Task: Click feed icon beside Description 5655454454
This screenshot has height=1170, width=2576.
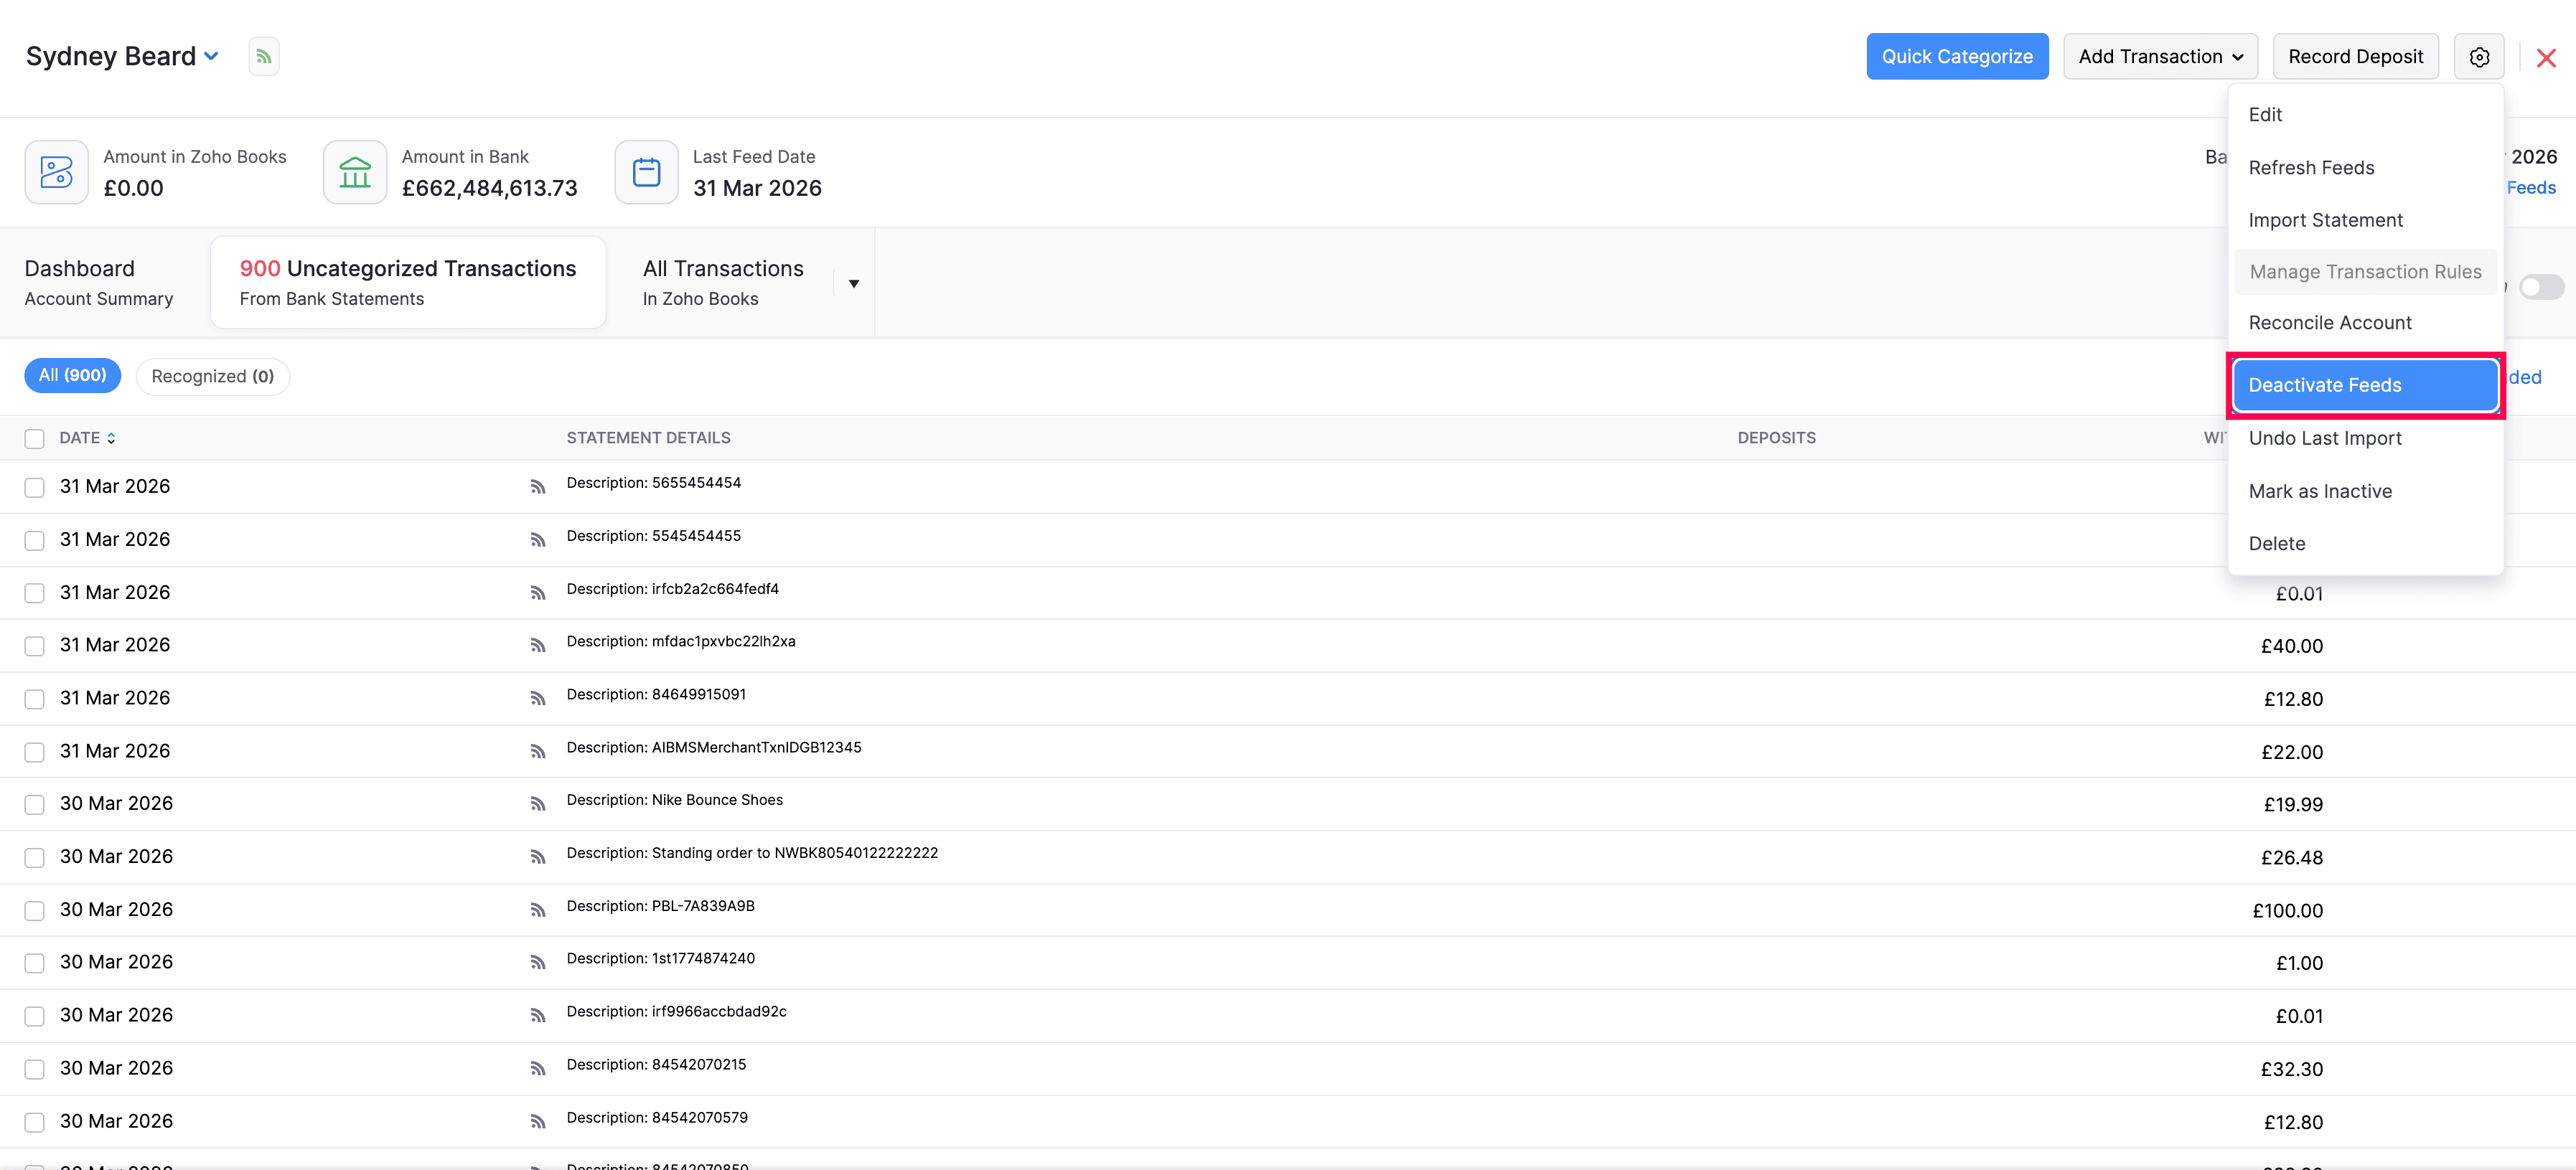Action: click(538, 488)
